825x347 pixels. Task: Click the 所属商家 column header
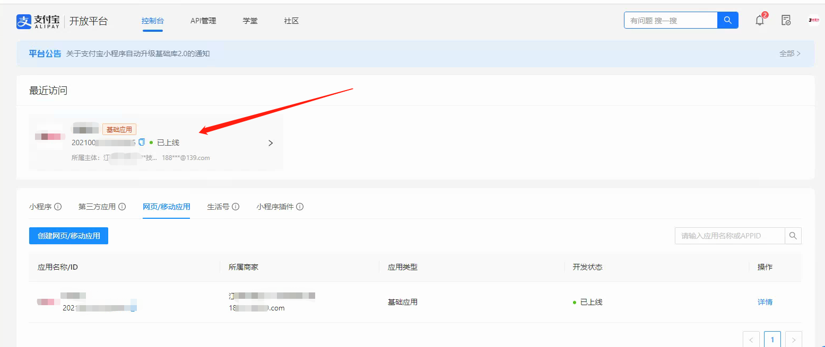(x=244, y=267)
